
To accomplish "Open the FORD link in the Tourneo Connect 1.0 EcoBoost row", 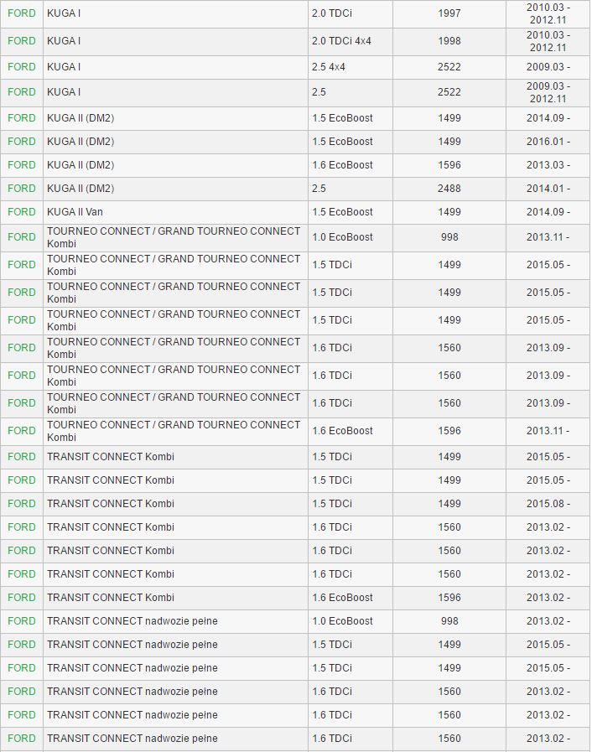I will (22, 237).
